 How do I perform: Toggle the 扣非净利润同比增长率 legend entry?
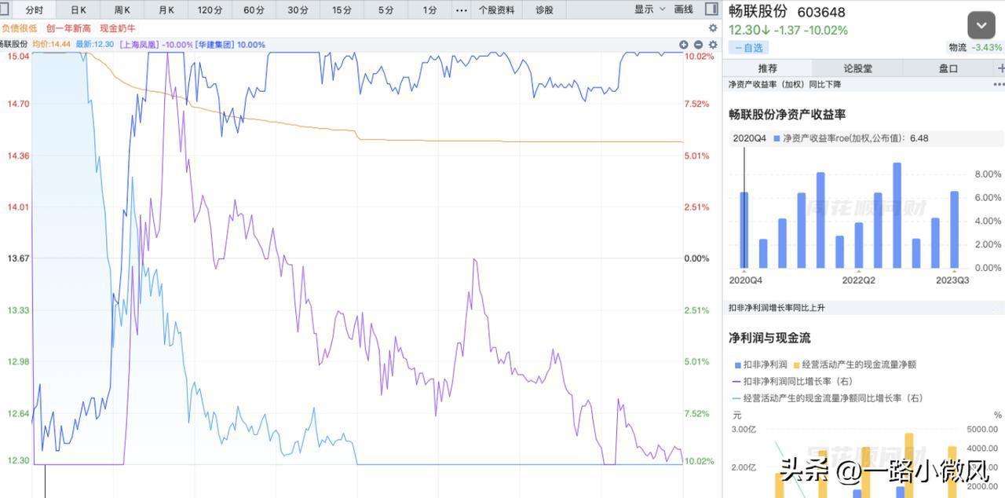pyautogui.click(x=793, y=381)
